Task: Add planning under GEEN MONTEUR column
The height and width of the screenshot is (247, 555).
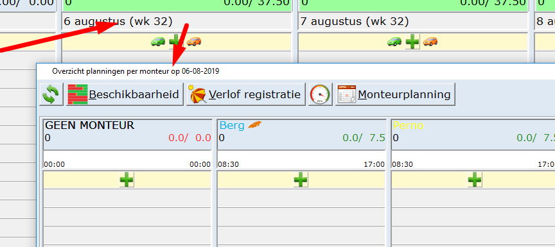Action: [127, 180]
